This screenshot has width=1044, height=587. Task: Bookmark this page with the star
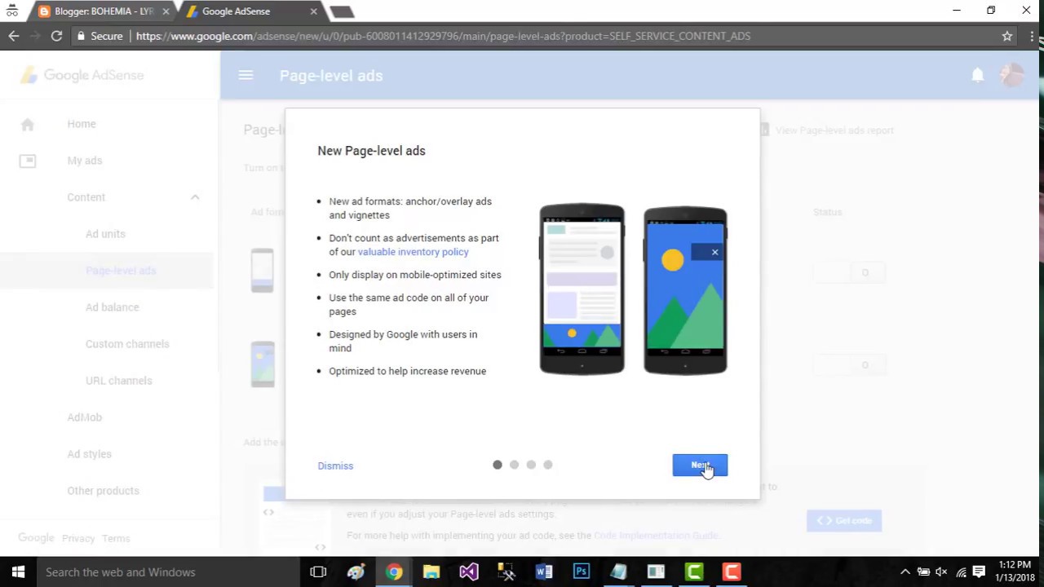click(x=1007, y=36)
